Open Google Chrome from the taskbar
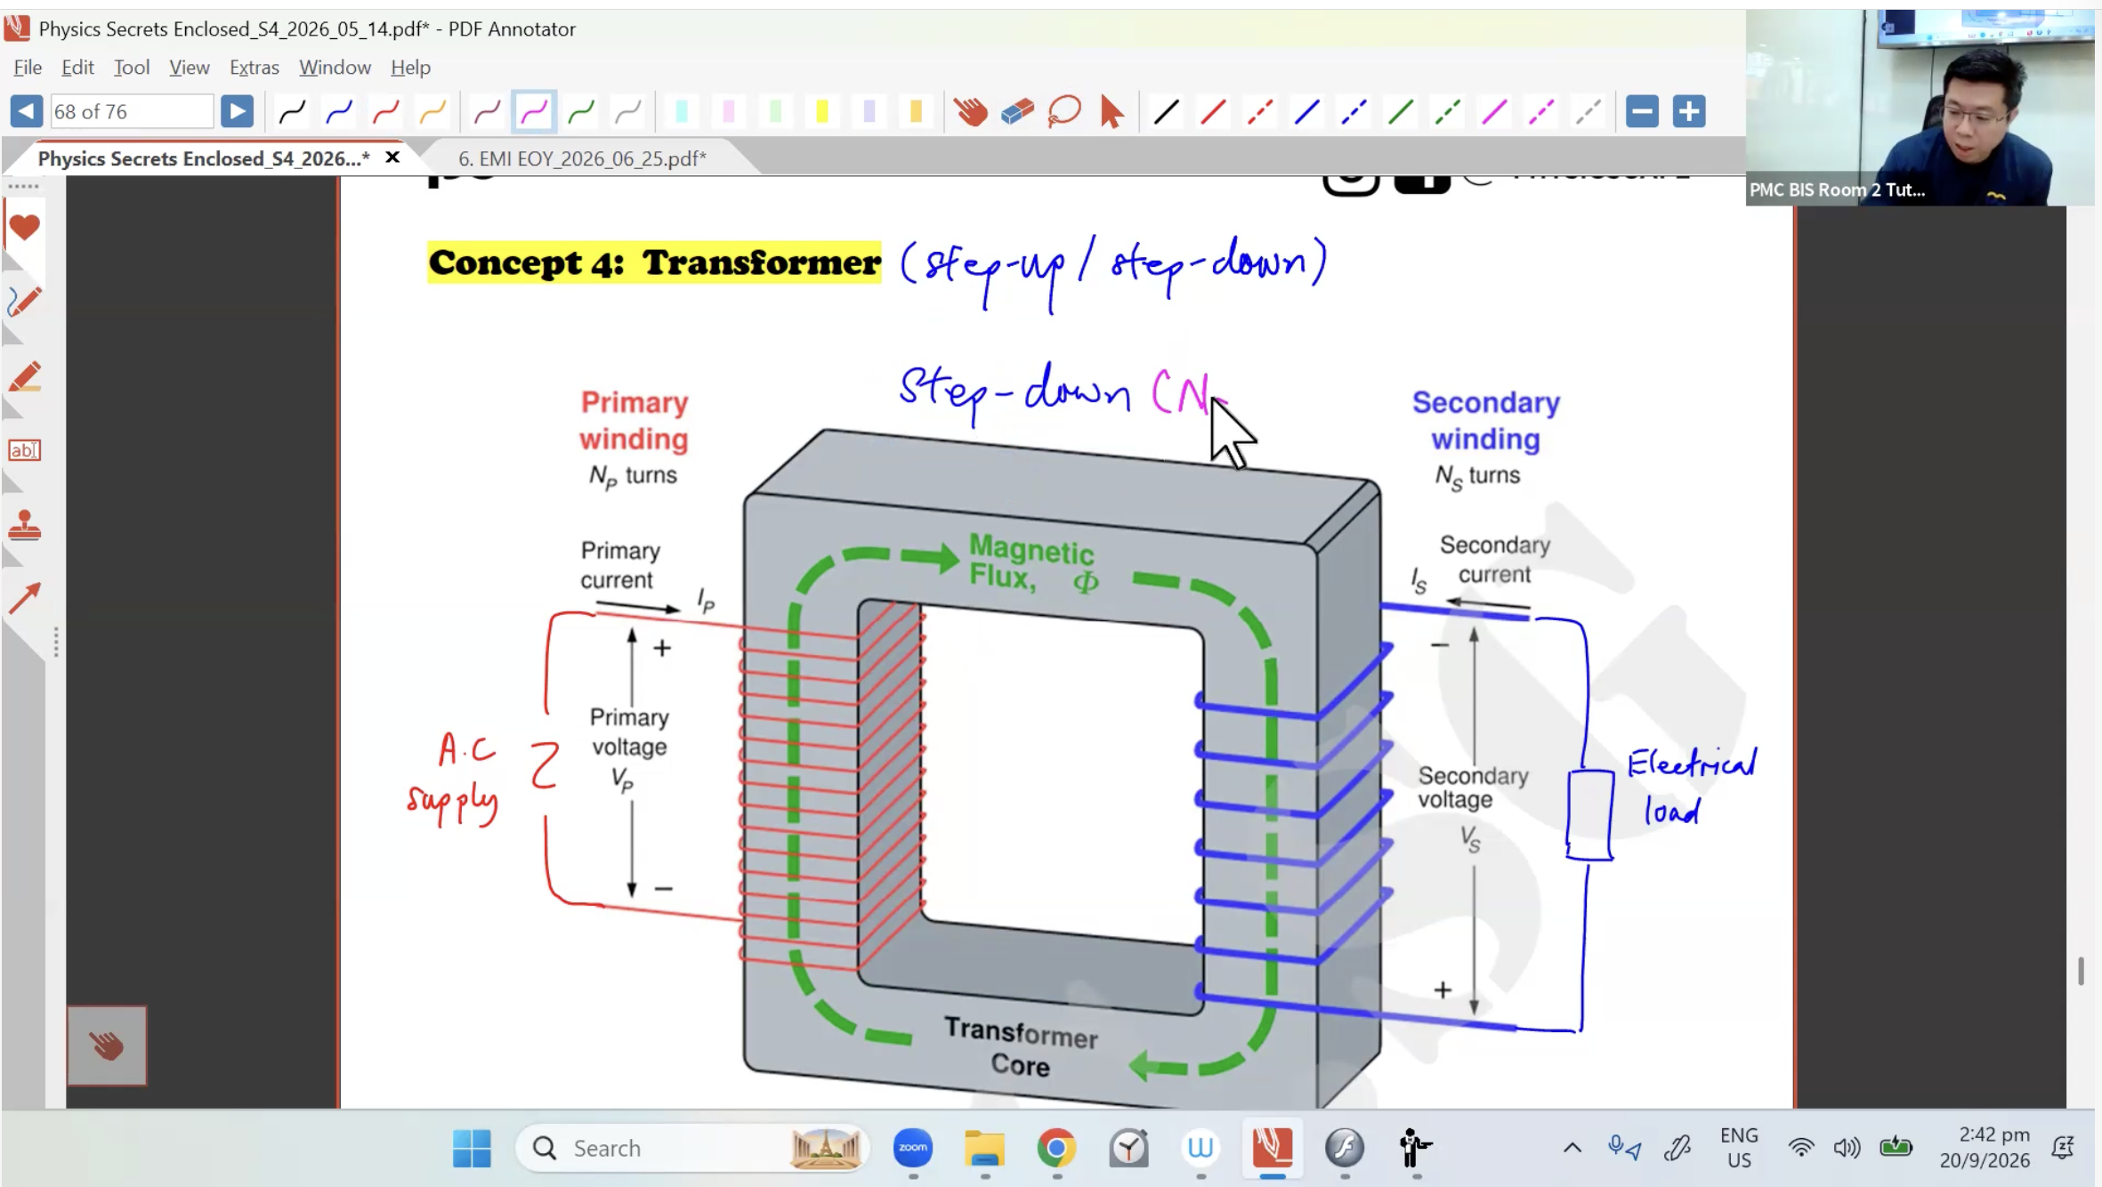This screenshot has height=1187, width=2102. tap(1056, 1148)
